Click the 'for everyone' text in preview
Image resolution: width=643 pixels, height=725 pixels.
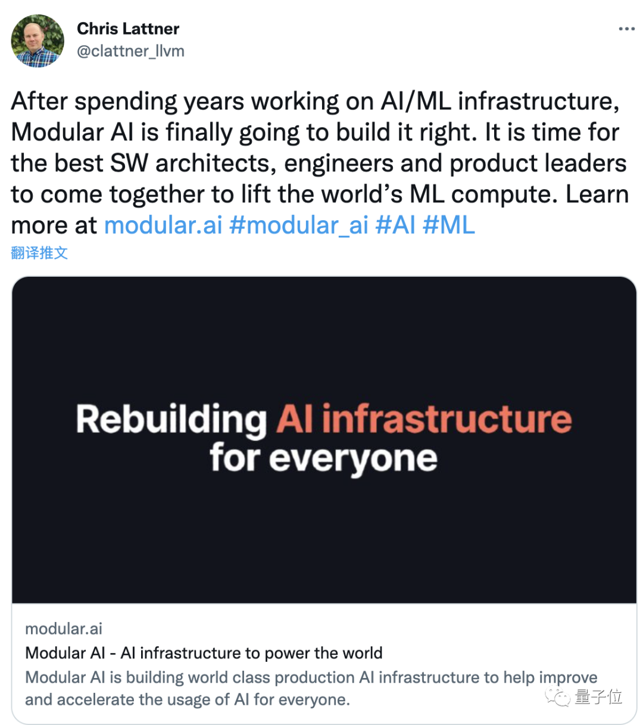323,458
